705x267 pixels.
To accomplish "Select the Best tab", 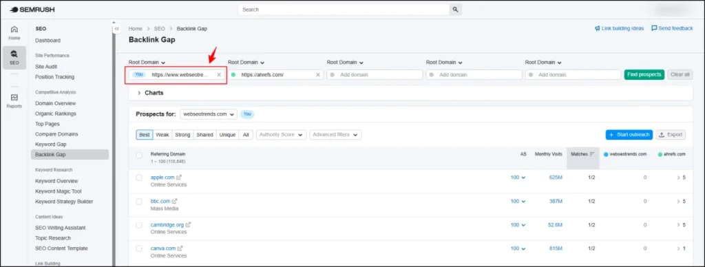I will 145,134.
